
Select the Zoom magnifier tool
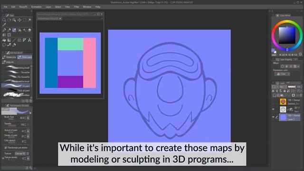click(4, 20)
